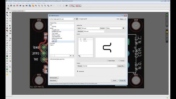Select the Arc drawing tool

coord(10,54)
